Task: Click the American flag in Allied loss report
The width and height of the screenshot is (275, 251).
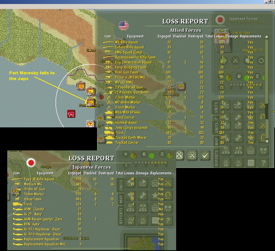Action: (x=123, y=26)
